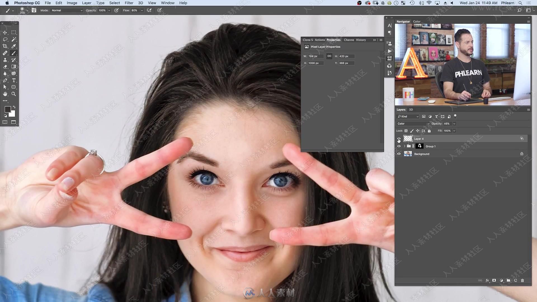This screenshot has height=302, width=537.
Task: Toggle visibility of Group 1
Action: (x=399, y=146)
